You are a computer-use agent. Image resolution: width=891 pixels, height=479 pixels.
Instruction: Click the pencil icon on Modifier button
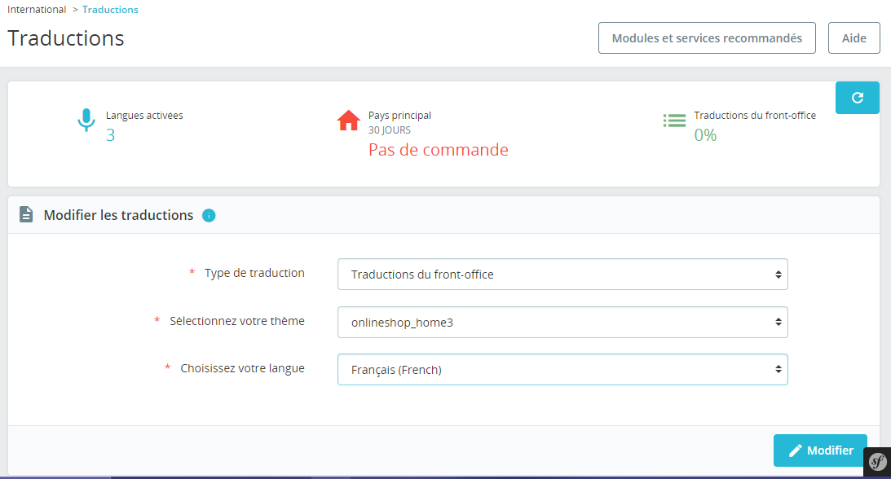[x=796, y=450]
